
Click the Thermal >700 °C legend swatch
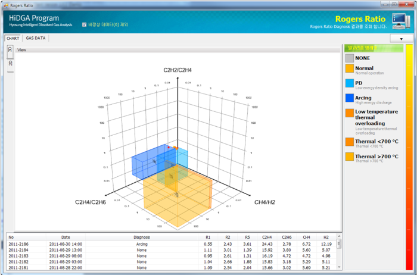point(350,157)
